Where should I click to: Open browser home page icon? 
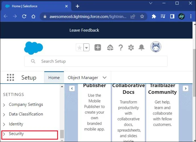[33, 16]
